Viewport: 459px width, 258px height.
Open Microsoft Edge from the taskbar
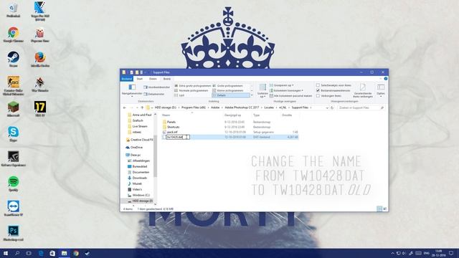tap(41, 253)
